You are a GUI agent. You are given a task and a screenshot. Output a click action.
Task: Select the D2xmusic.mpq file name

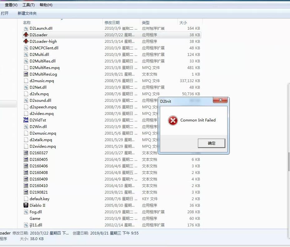(43, 133)
